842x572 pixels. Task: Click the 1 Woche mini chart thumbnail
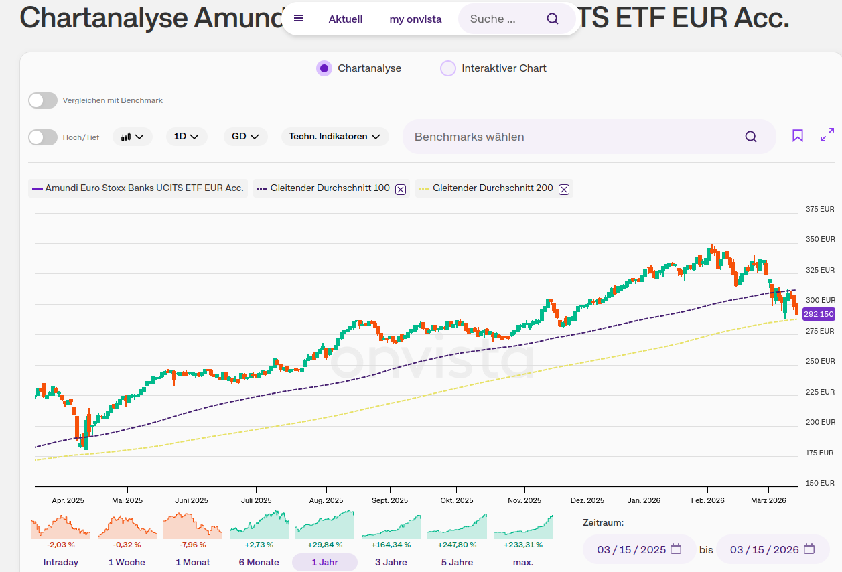[x=127, y=526]
